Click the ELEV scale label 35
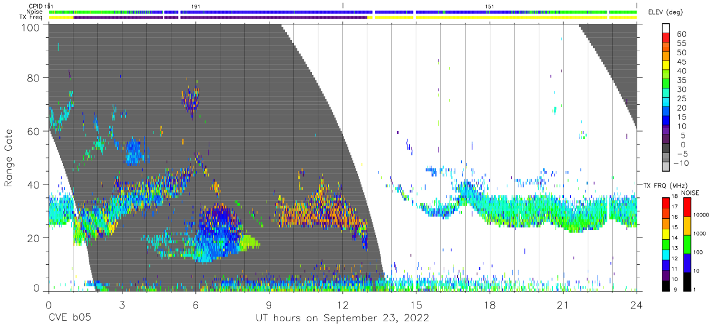 click(680, 80)
